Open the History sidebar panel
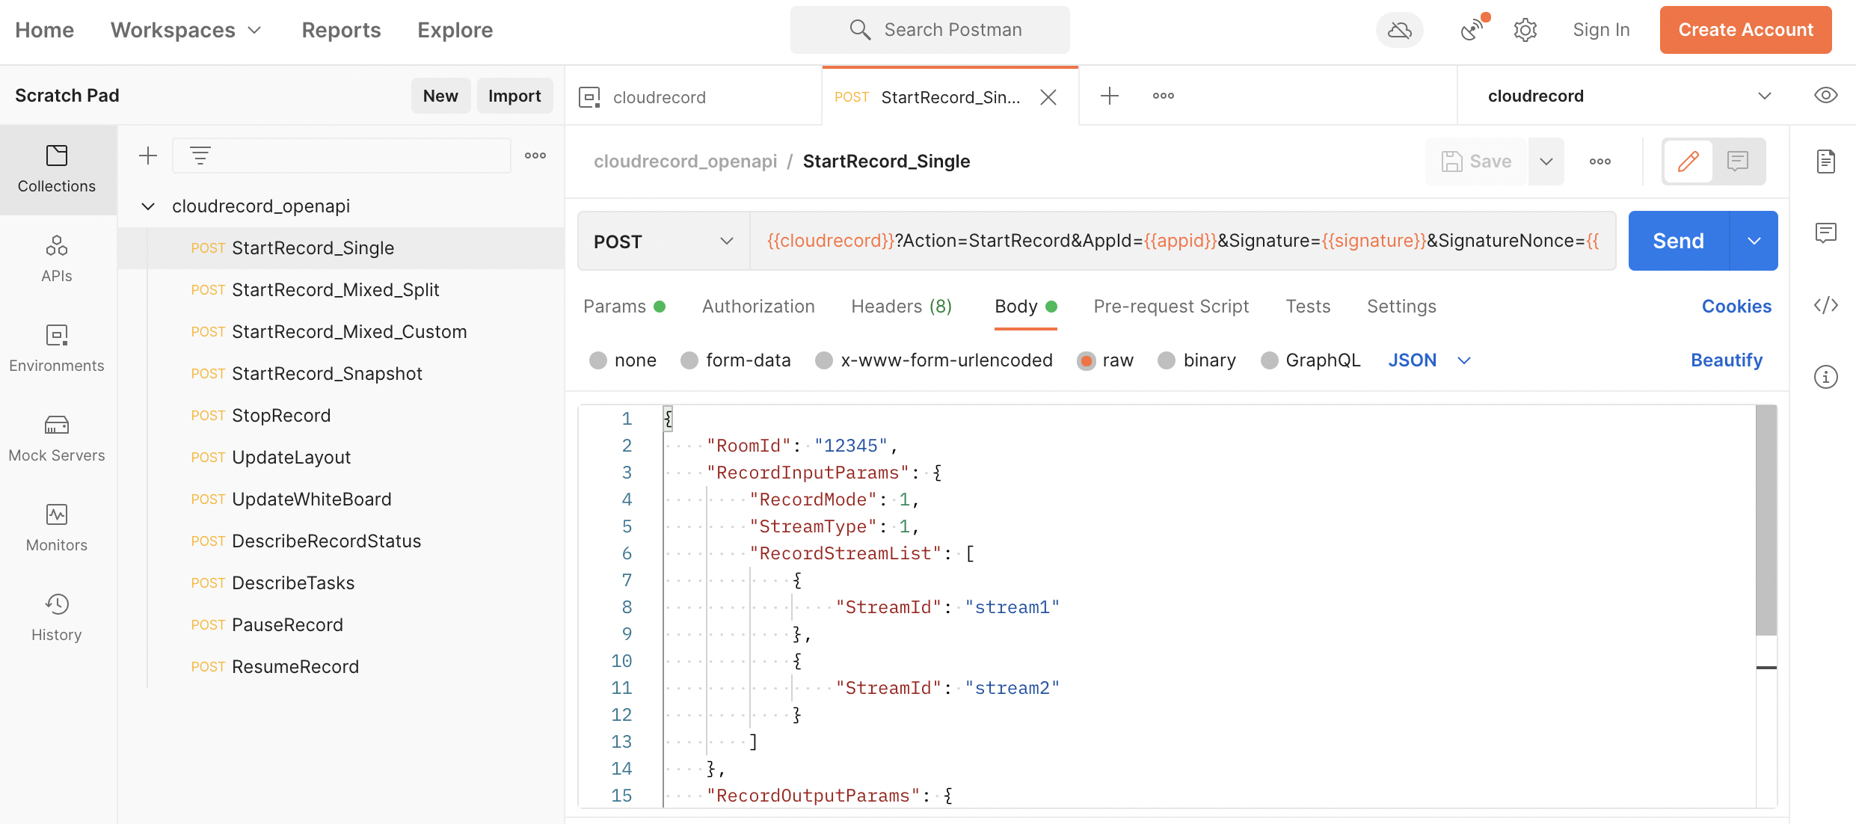Screen dimensions: 1856x824 coord(57,618)
